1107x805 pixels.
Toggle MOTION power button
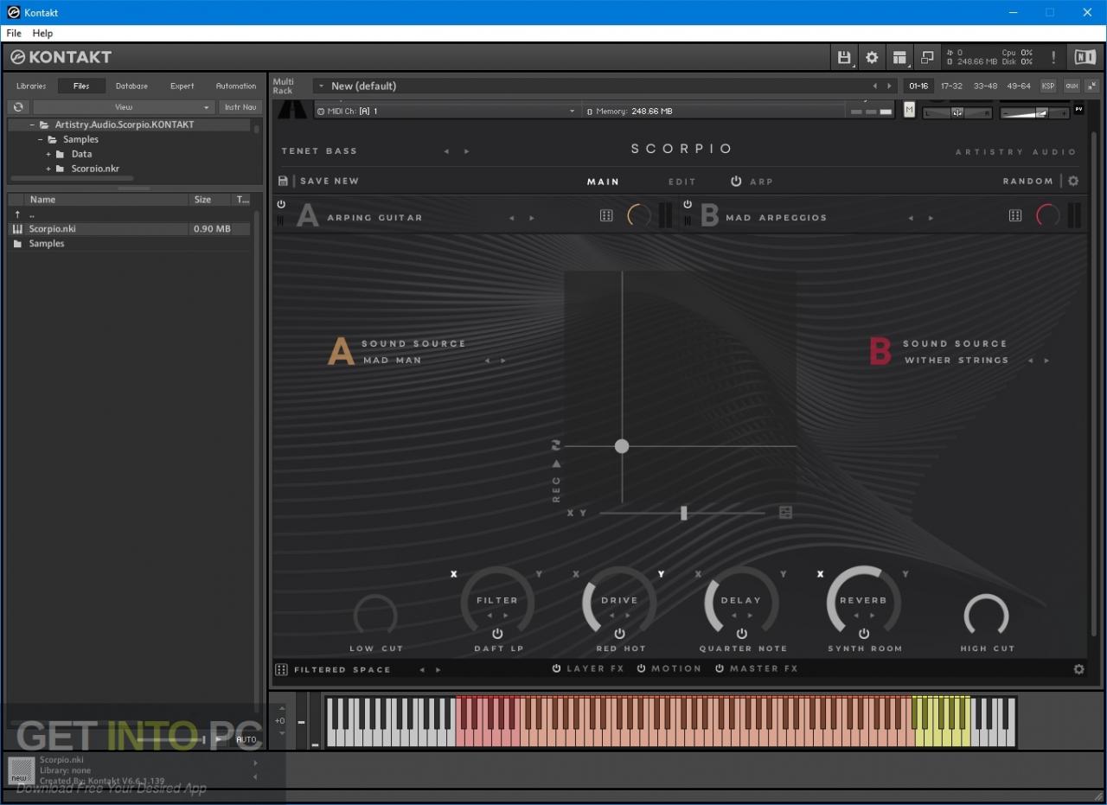coord(642,668)
